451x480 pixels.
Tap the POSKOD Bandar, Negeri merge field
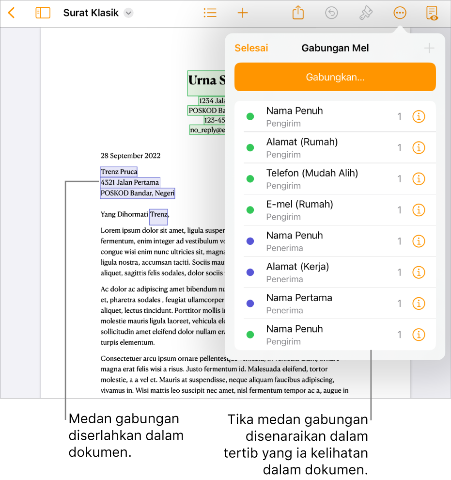coord(138,193)
